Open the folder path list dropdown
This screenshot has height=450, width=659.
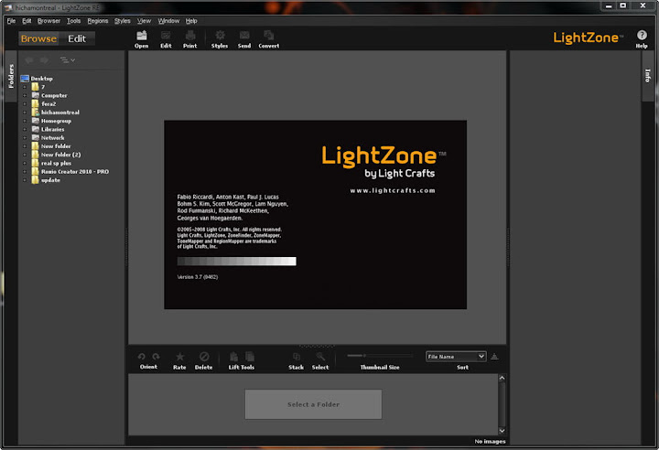click(x=67, y=60)
